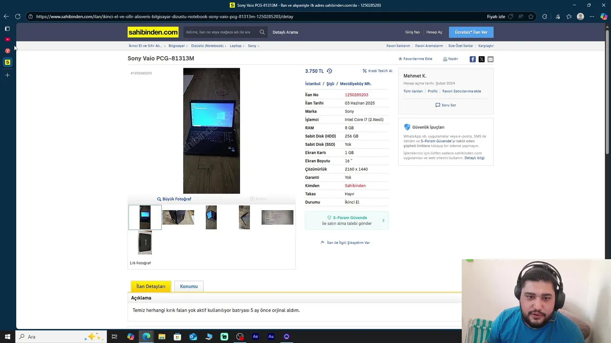The image size is (611, 343).
Task: Select the second wide laptop thumbnail
Action: pyautogui.click(x=178, y=217)
